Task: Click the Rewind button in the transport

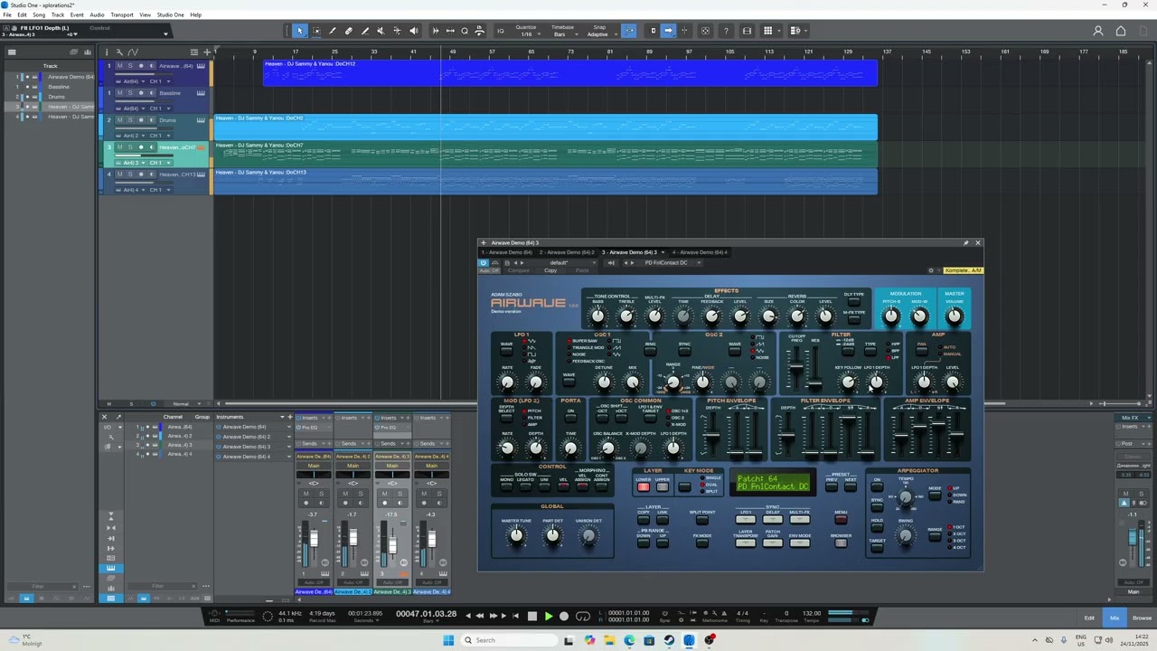Action: (x=479, y=616)
